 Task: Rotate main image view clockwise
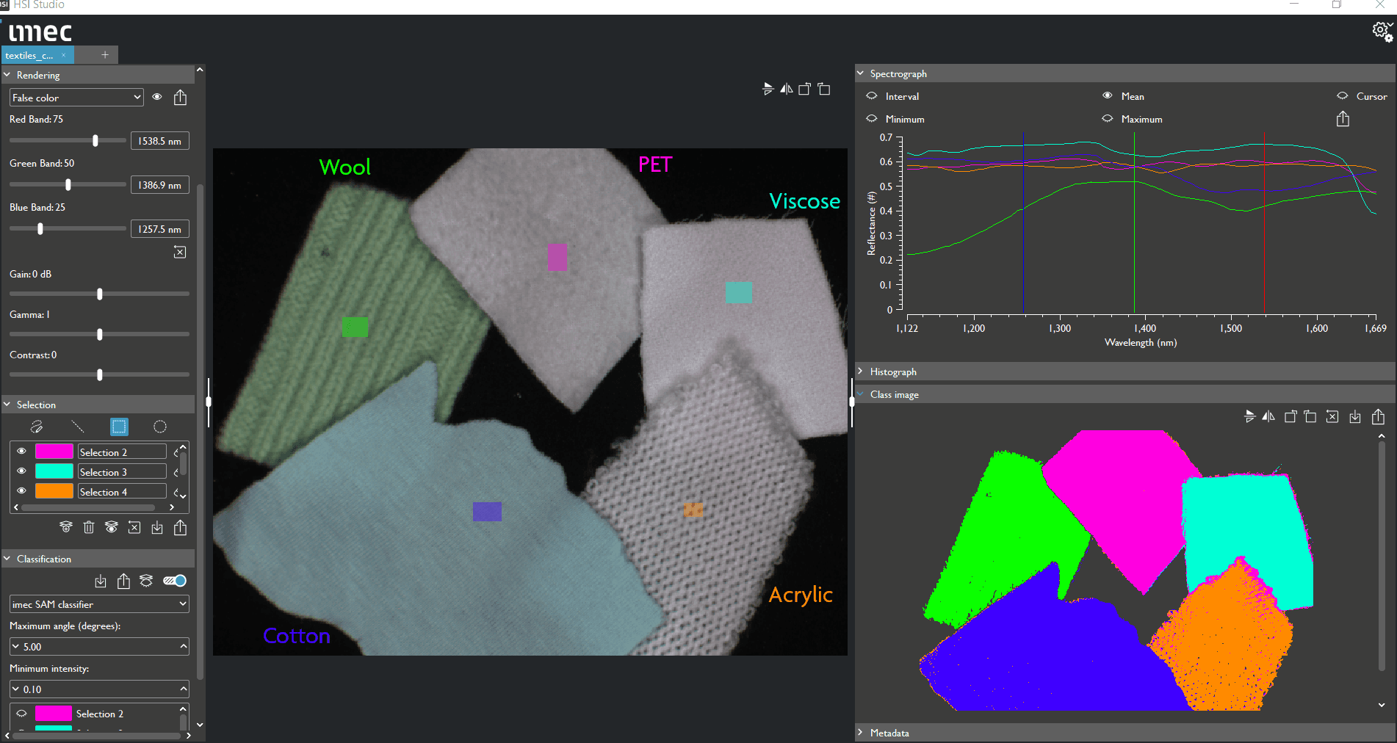pyautogui.click(x=825, y=89)
